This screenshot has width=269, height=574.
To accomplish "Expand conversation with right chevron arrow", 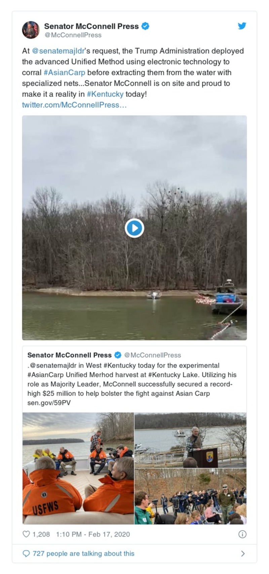I will pyautogui.click(x=243, y=553).
